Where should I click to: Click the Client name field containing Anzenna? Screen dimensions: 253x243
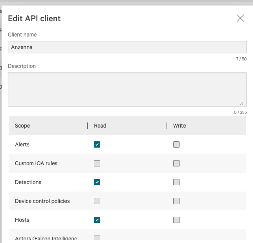127,47
